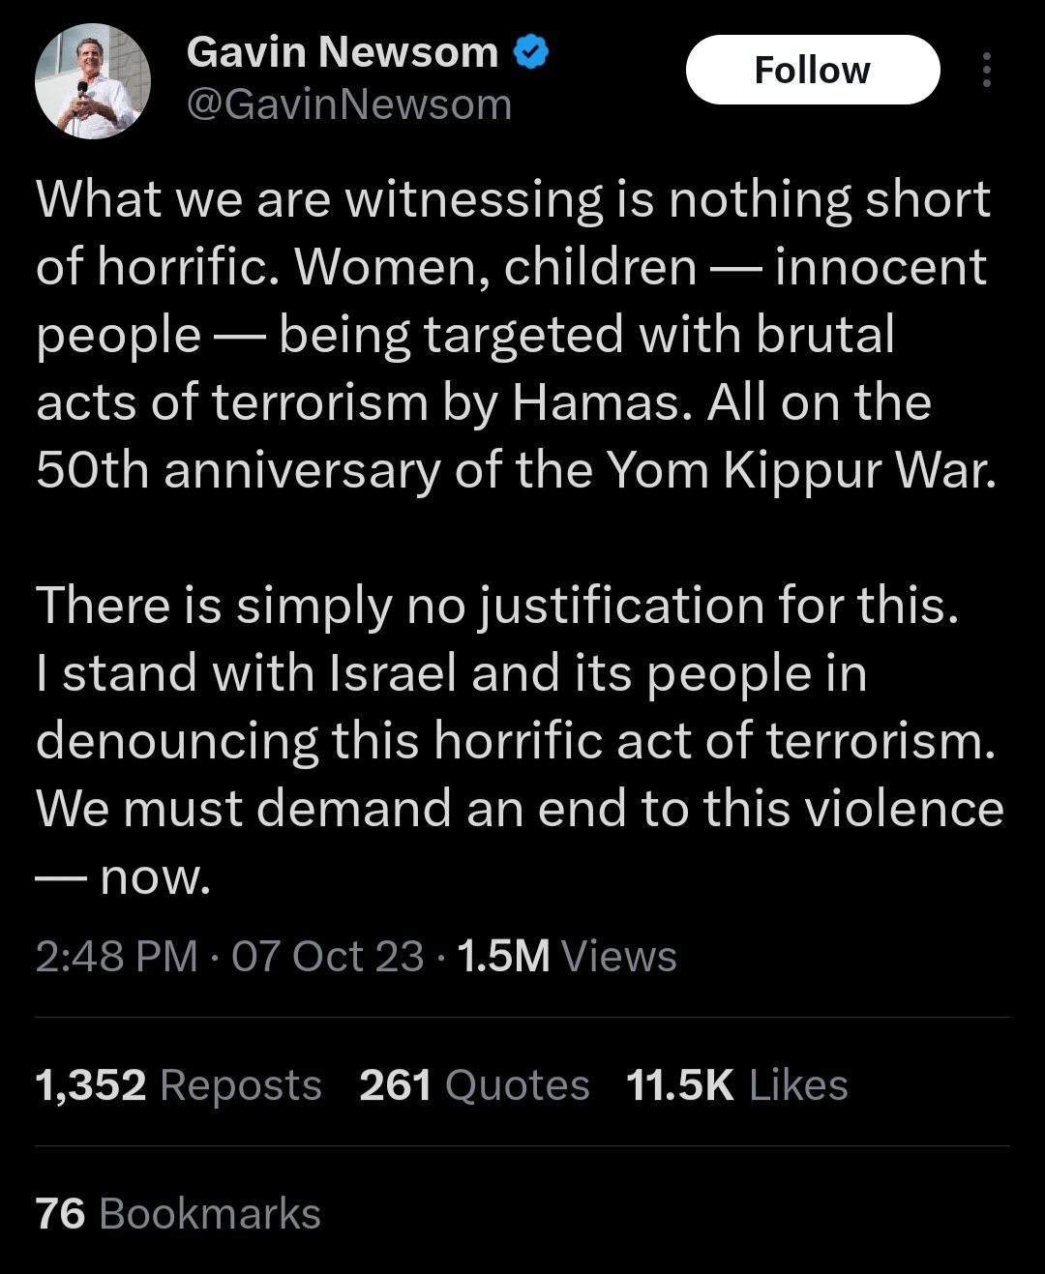Viewport: 1045px width, 1274px height.
Task: Show the 11.5K Likes list
Action: pos(737,1085)
